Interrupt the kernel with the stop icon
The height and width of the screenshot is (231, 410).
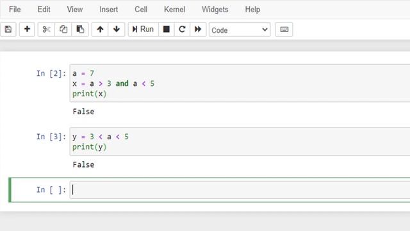tap(167, 30)
